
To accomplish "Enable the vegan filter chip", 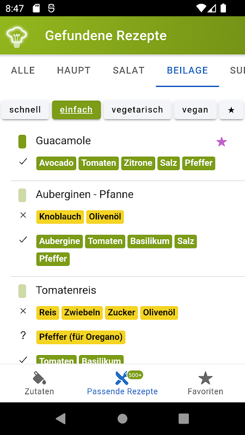I will click(x=195, y=110).
